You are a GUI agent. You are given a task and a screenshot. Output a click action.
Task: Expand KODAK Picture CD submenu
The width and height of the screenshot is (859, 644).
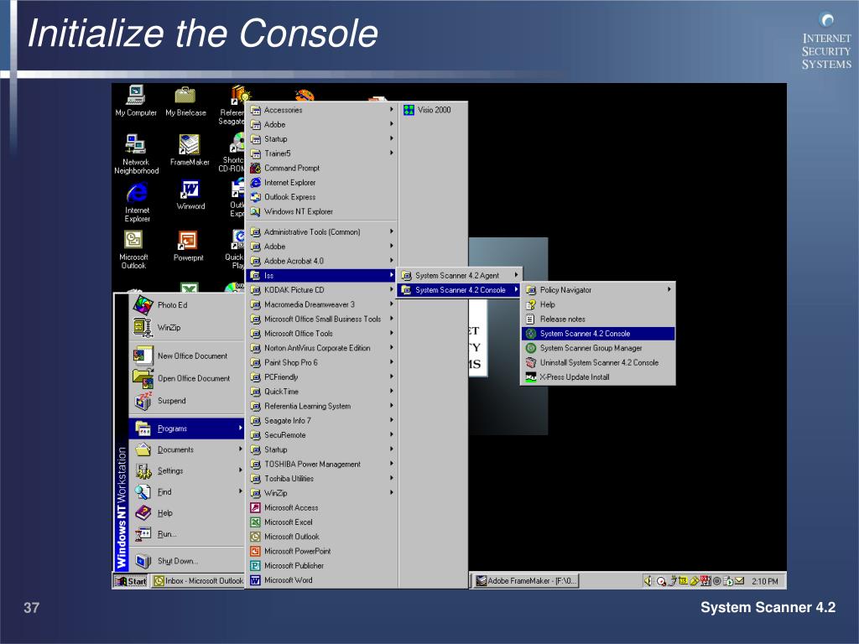[323, 290]
